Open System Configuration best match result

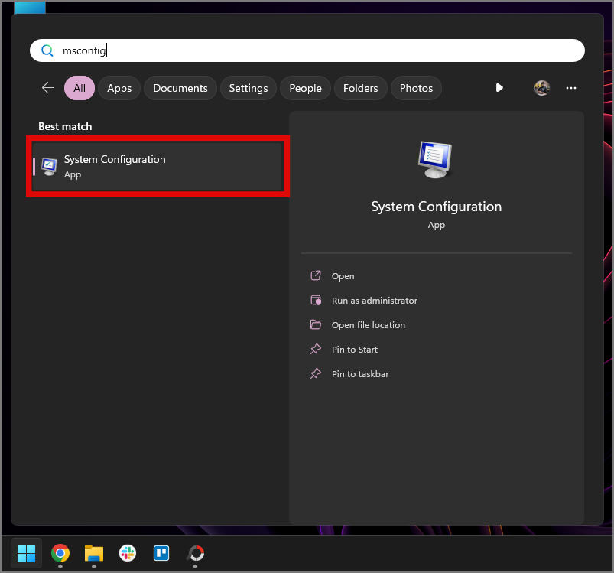157,167
